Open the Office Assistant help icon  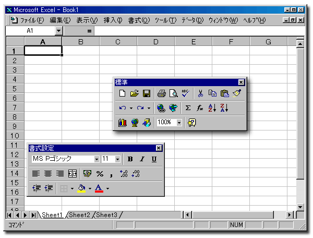[192, 123]
